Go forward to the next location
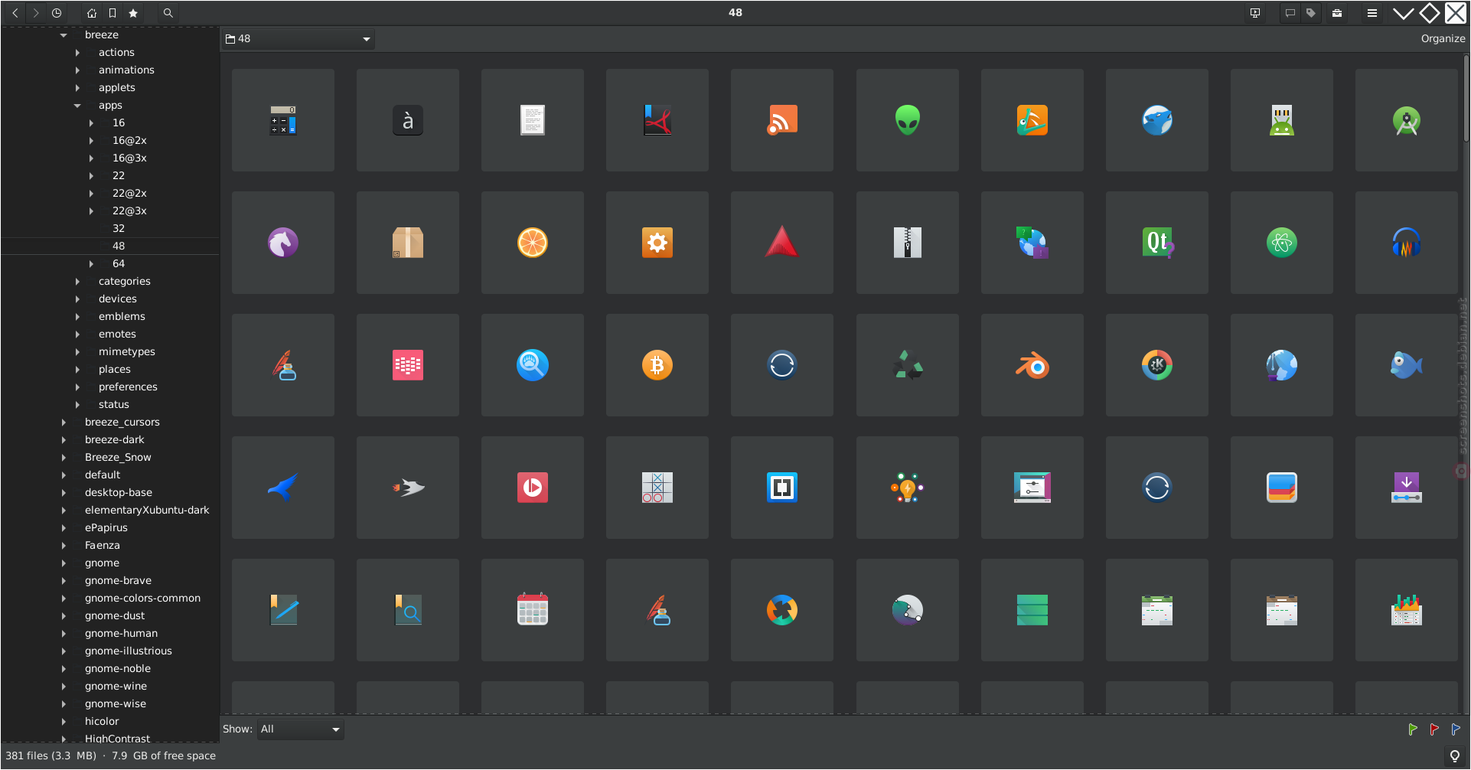The height and width of the screenshot is (770, 1471). (36, 13)
